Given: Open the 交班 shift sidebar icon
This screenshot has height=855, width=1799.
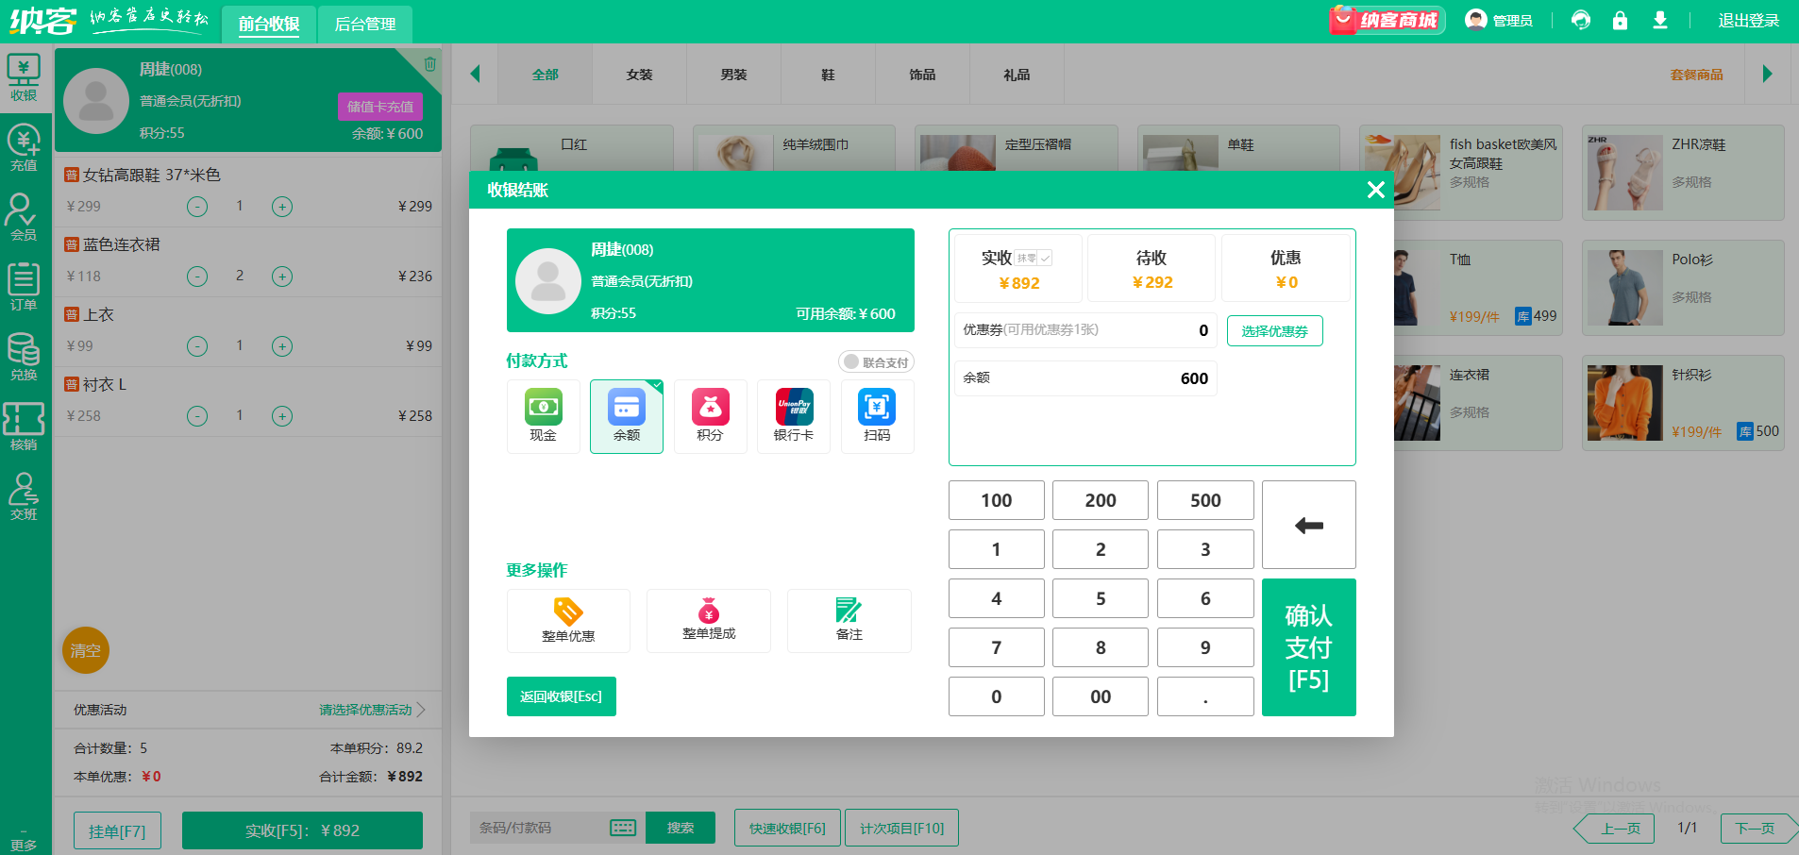Looking at the screenshot, I should click(x=24, y=494).
